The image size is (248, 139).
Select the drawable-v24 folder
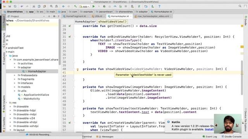click(26, 119)
